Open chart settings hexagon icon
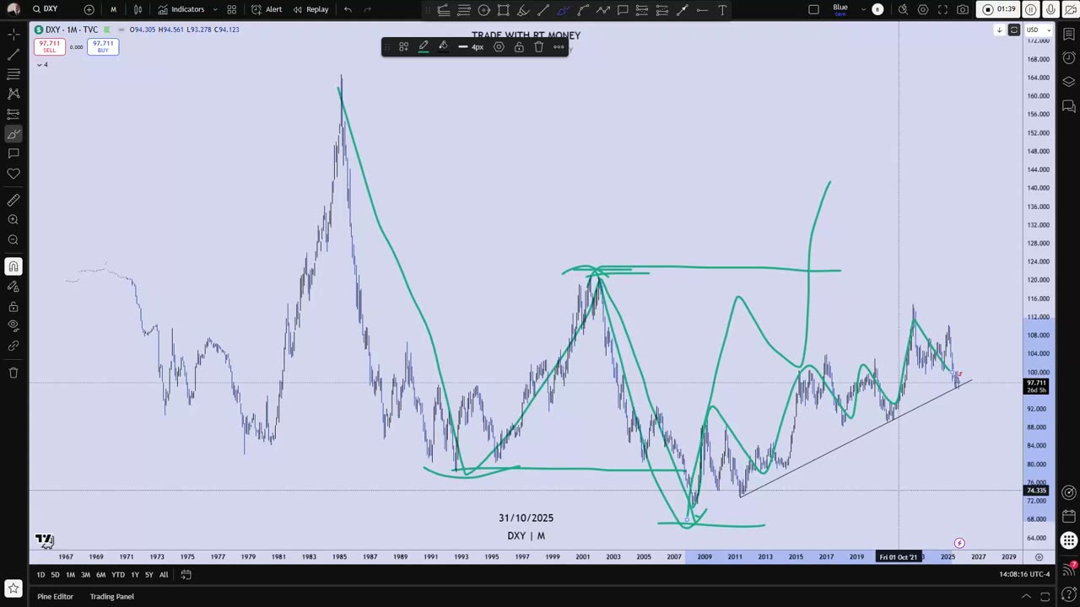Viewport: 1080px width, 607px height. (923, 9)
